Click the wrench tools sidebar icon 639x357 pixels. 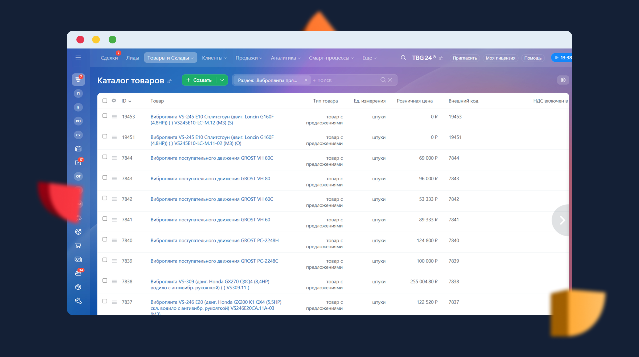pos(78,301)
